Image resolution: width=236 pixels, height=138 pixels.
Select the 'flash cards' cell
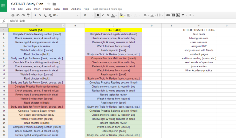pos(199,34)
